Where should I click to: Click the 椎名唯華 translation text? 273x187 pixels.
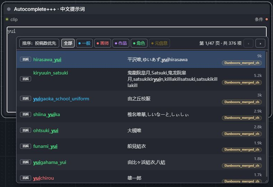tap(137, 114)
